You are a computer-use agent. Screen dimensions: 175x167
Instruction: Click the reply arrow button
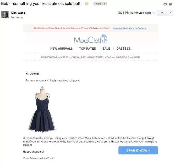click(x=162, y=13)
